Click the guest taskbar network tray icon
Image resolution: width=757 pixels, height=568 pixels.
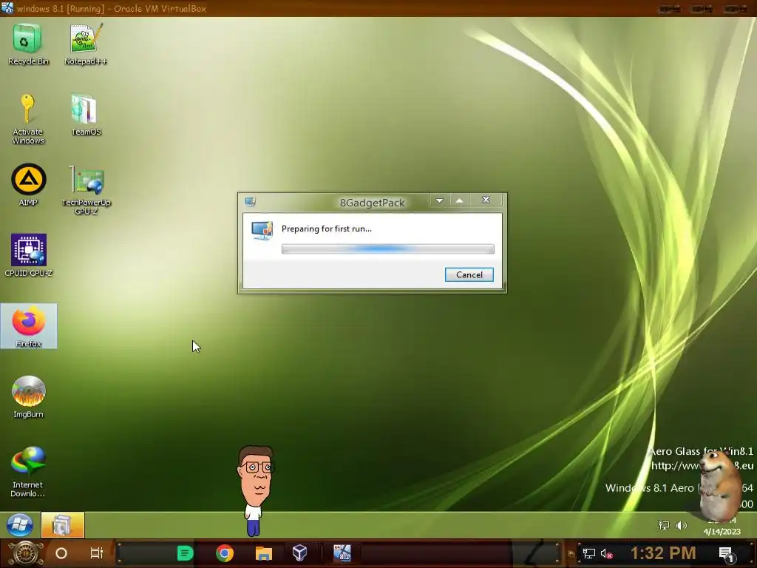point(664,525)
